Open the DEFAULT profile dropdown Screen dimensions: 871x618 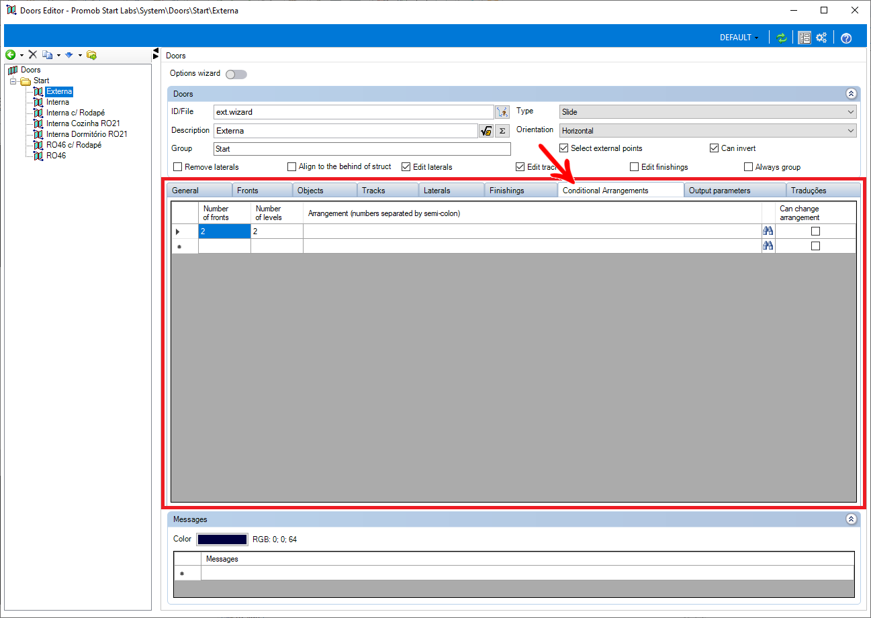(x=739, y=38)
